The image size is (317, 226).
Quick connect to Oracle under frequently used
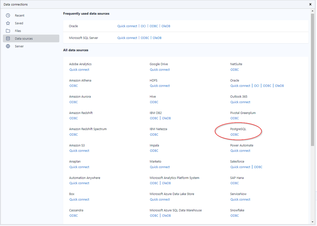pos(127,26)
